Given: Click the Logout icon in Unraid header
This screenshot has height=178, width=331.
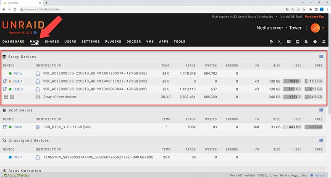Looking at the screenshot, I should [x=271, y=41].
